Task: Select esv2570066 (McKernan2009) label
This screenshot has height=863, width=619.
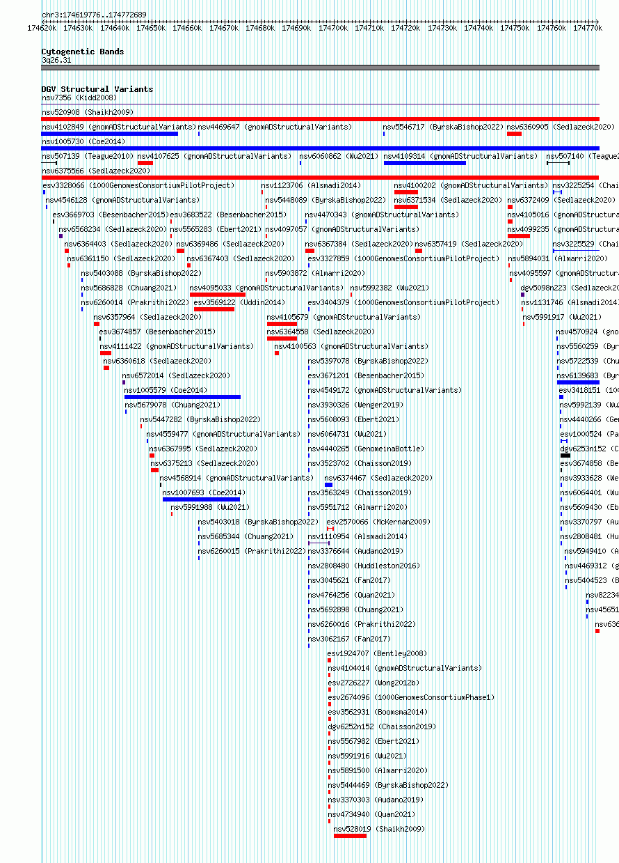Action: (379, 522)
